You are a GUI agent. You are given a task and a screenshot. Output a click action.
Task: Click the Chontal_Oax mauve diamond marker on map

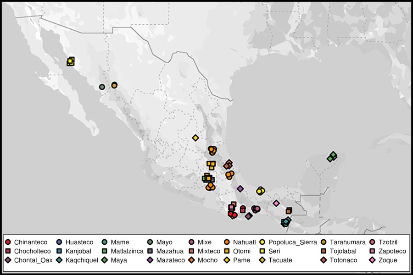tap(249, 216)
